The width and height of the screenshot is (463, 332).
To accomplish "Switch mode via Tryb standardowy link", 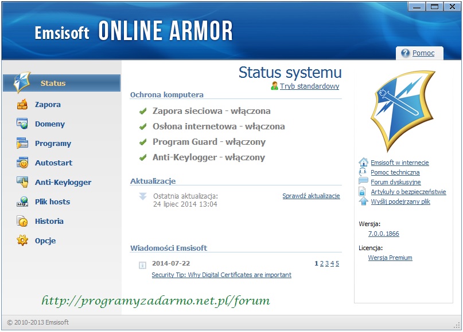I will tap(309, 86).
